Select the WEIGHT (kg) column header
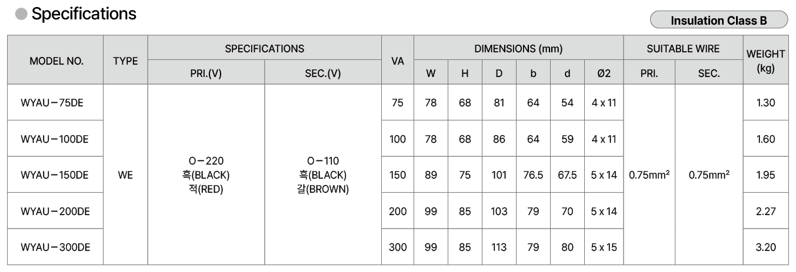The image size is (796, 272). [x=765, y=61]
